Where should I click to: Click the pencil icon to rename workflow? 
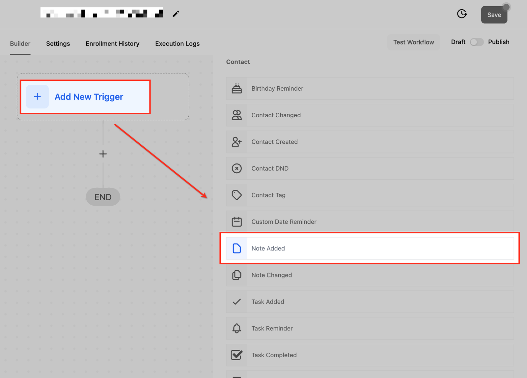point(176,14)
